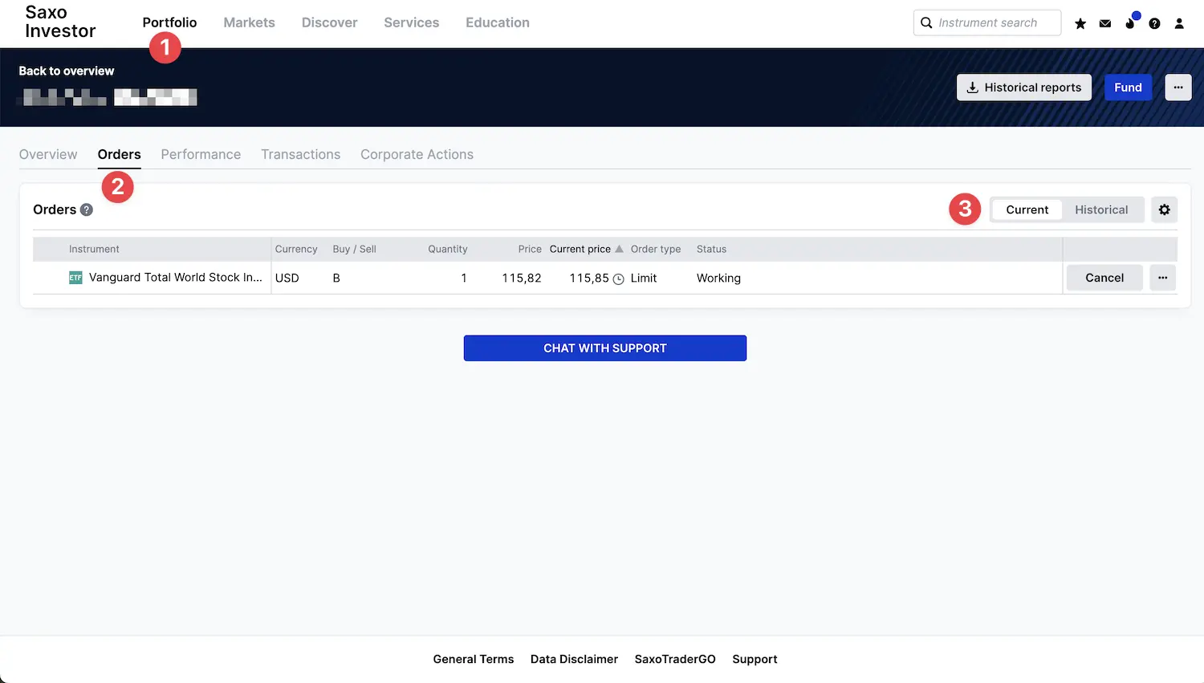Click the Fund button
Screen dimensions: 1204x683
pyautogui.click(x=1128, y=87)
